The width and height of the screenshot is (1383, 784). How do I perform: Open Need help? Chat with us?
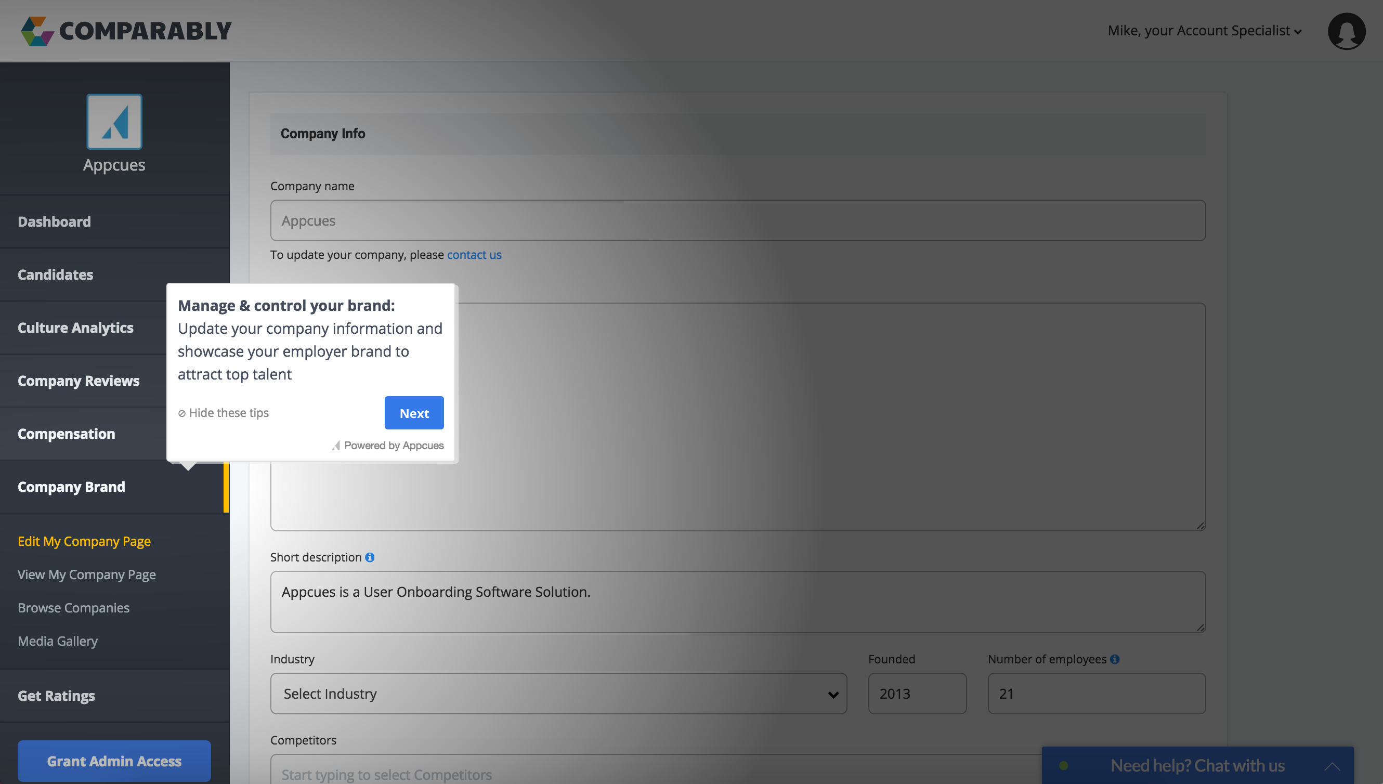coord(1197,766)
